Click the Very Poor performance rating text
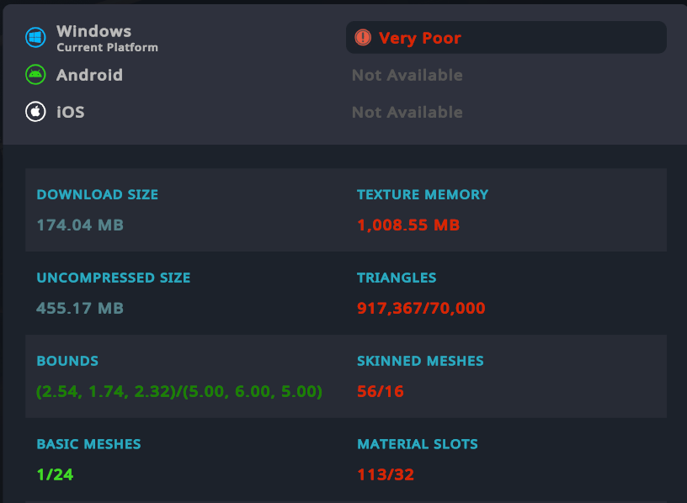687x503 pixels. 420,38
